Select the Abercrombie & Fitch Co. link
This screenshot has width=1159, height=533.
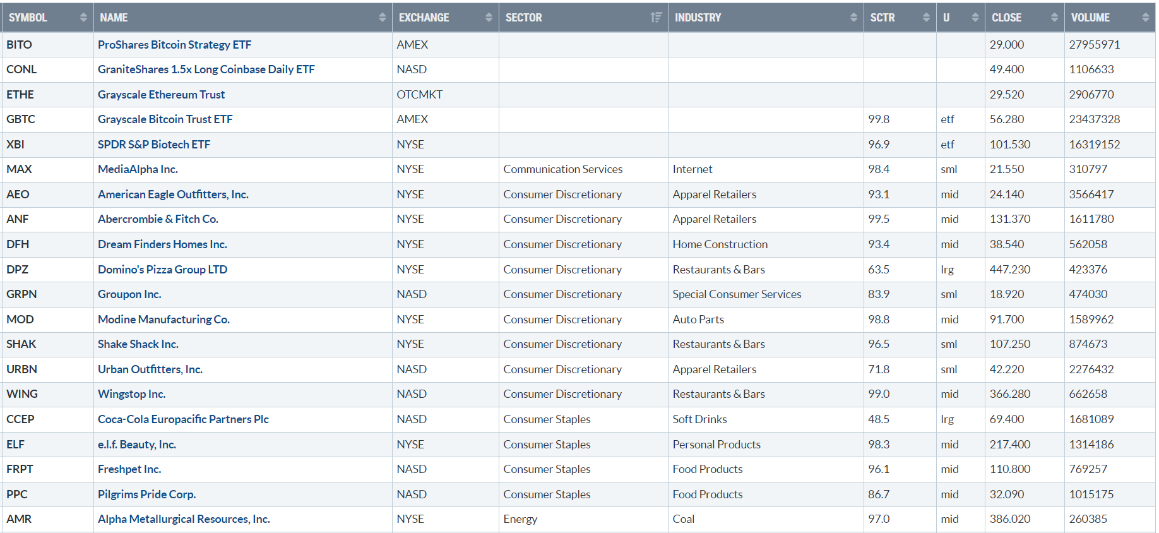click(x=158, y=219)
